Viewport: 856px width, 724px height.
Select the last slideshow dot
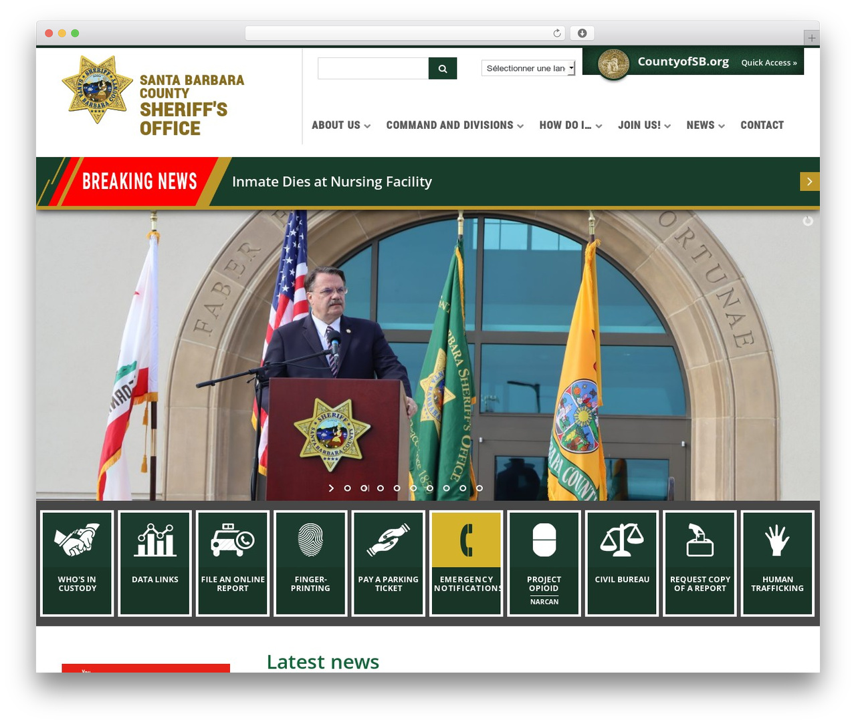(x=479, y=488)
